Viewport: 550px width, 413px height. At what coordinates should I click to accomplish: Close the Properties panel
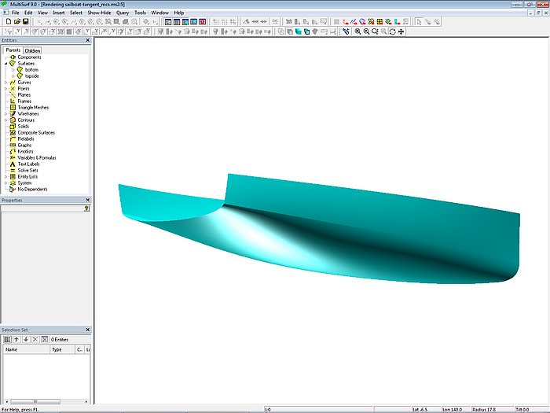pyautogui.click(x=88, y=201)
